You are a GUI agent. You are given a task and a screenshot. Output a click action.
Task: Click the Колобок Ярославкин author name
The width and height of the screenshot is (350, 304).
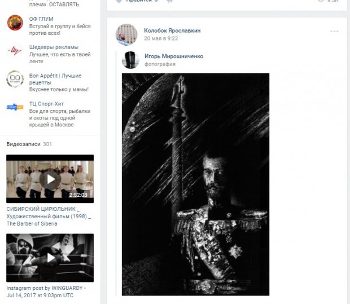(172, 30)
